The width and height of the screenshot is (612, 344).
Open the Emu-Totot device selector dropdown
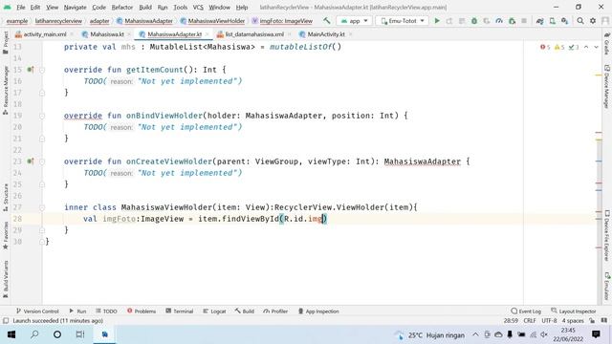(x=402, y=21)
